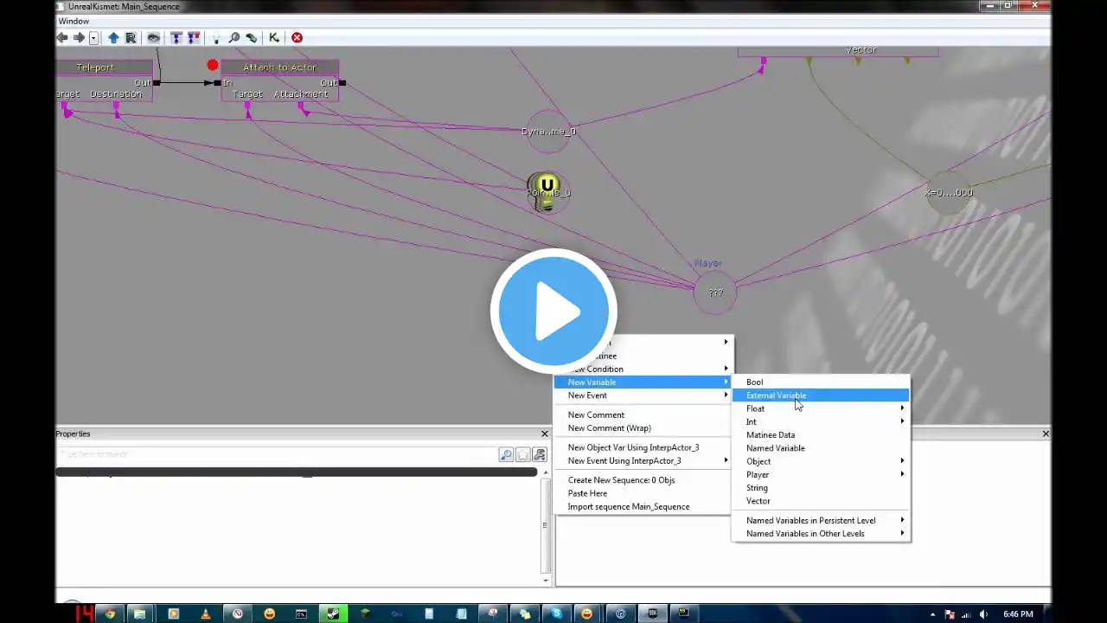Choose New Event in context menu
Screen dimensions: 1107x623
pos(587,395)
